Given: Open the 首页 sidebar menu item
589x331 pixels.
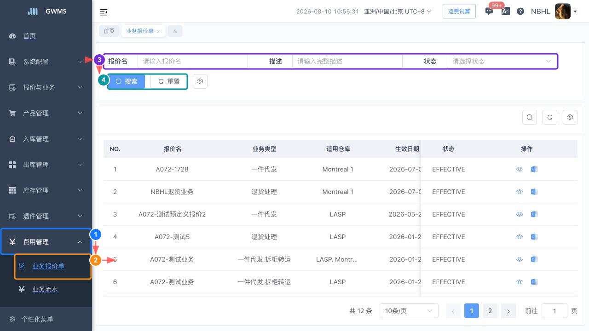Looking at the screenshot, I should [46, 36].
